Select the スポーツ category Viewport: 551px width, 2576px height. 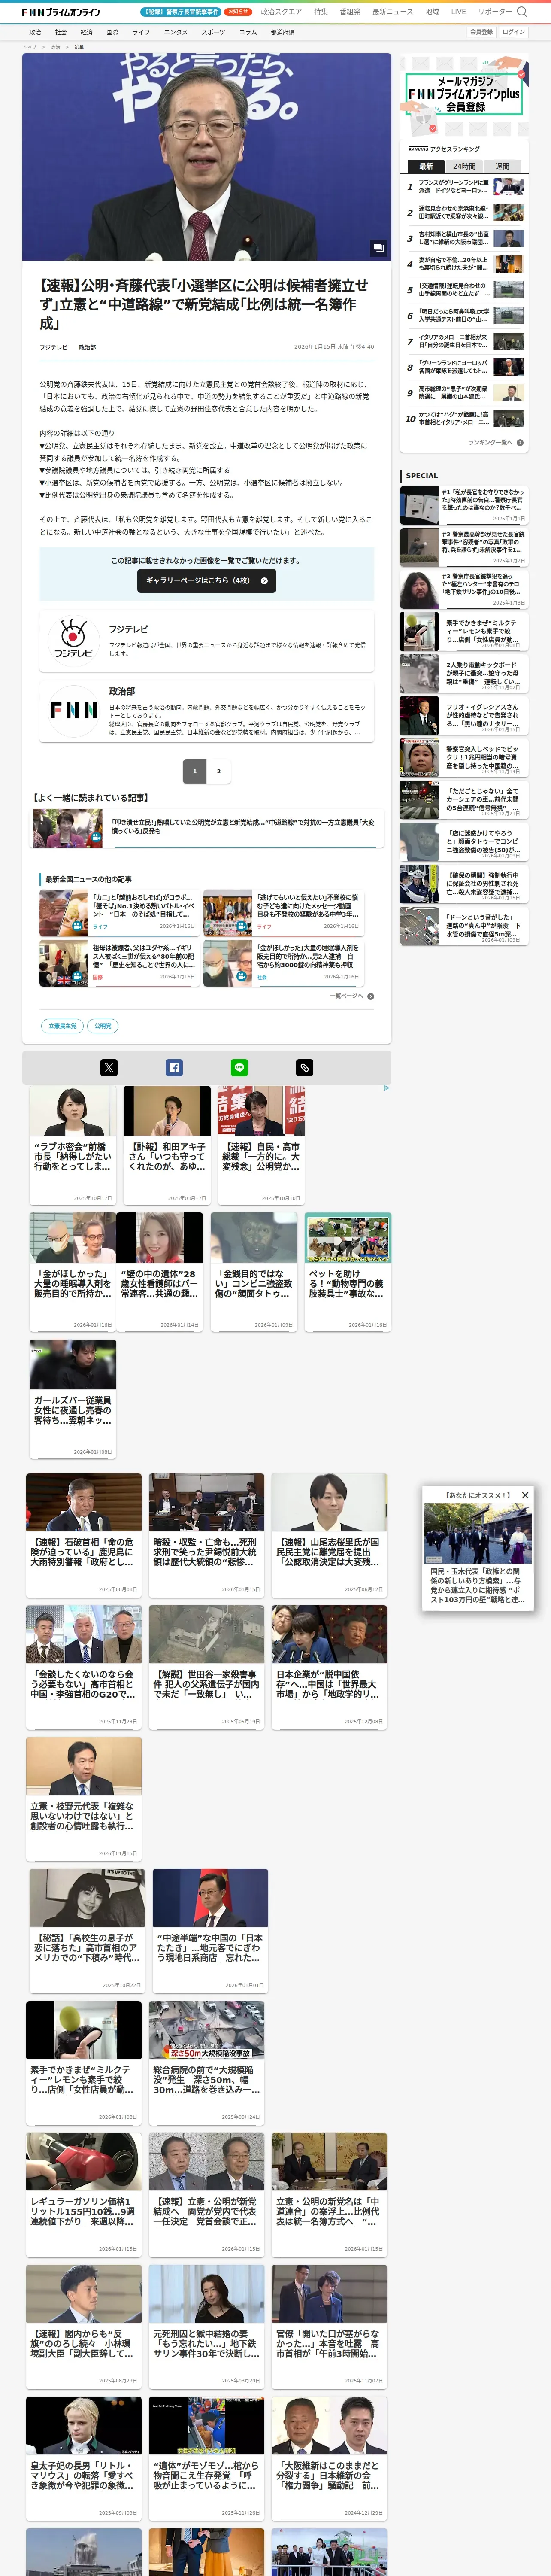click(x=213, y=32)
